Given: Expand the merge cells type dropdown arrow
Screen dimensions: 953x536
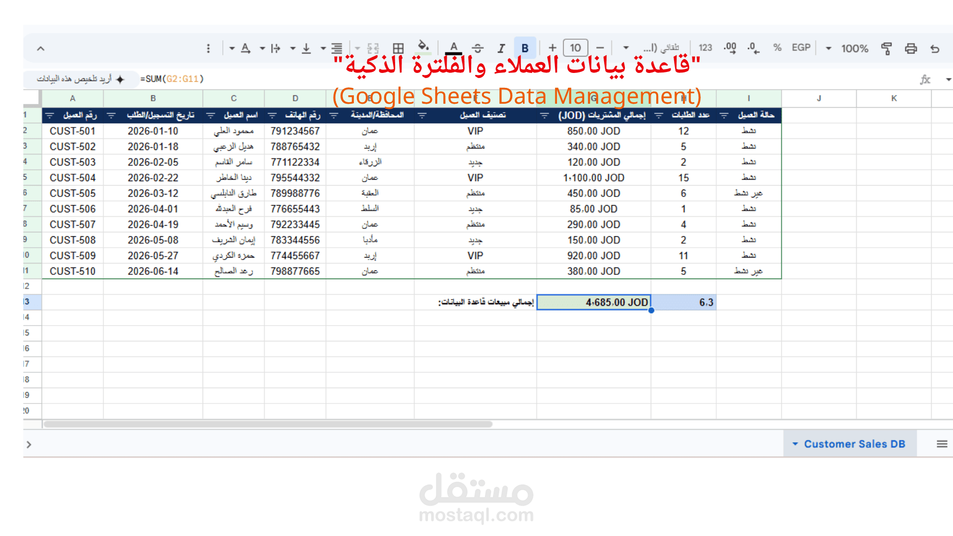Looking at the screenshot, I should (357, 48).
